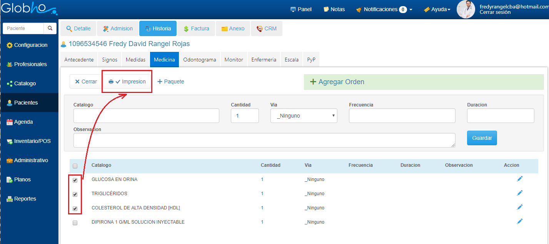549x244 pixels.
Task: Open the Factura tab
Action: click(x=196, y=28)
